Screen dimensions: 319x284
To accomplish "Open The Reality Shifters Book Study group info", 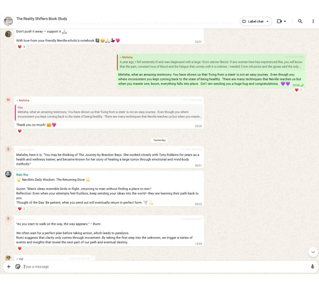I will (42, 19).
